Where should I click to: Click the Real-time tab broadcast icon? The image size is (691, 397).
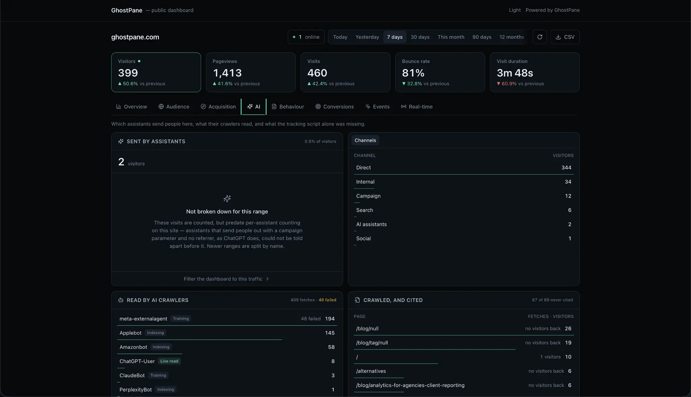[x=404, y=106]
